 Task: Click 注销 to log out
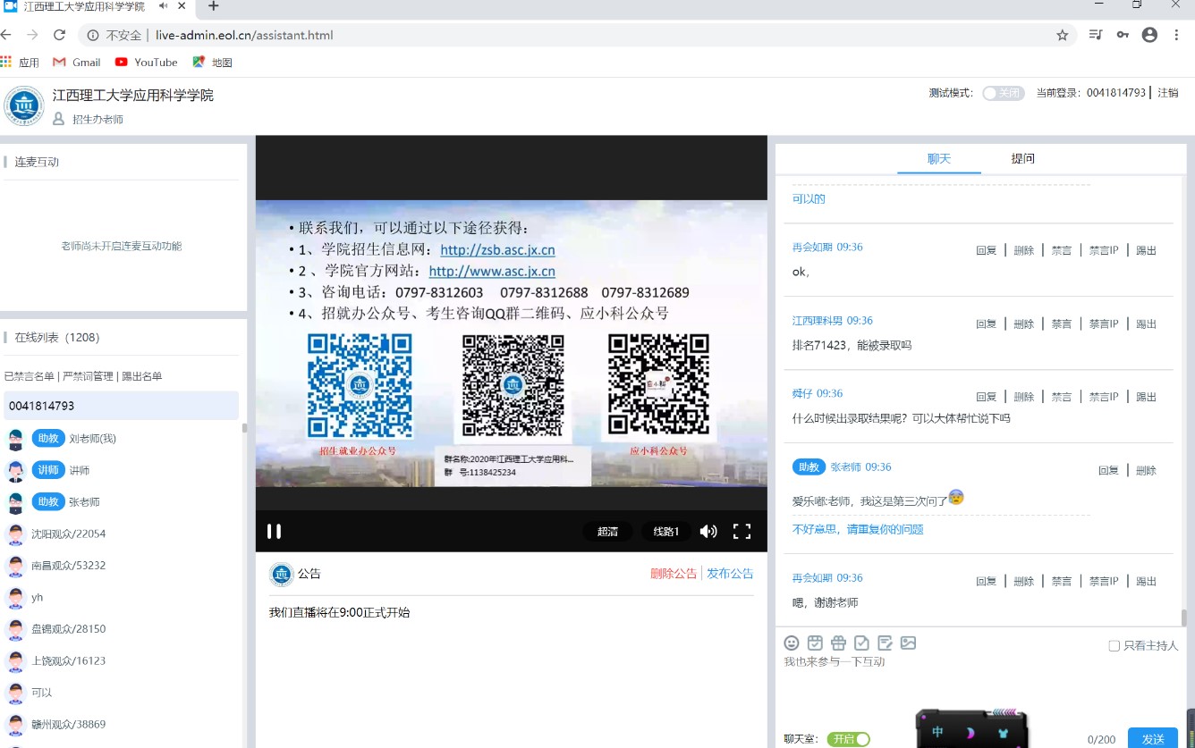point(1168,92)
